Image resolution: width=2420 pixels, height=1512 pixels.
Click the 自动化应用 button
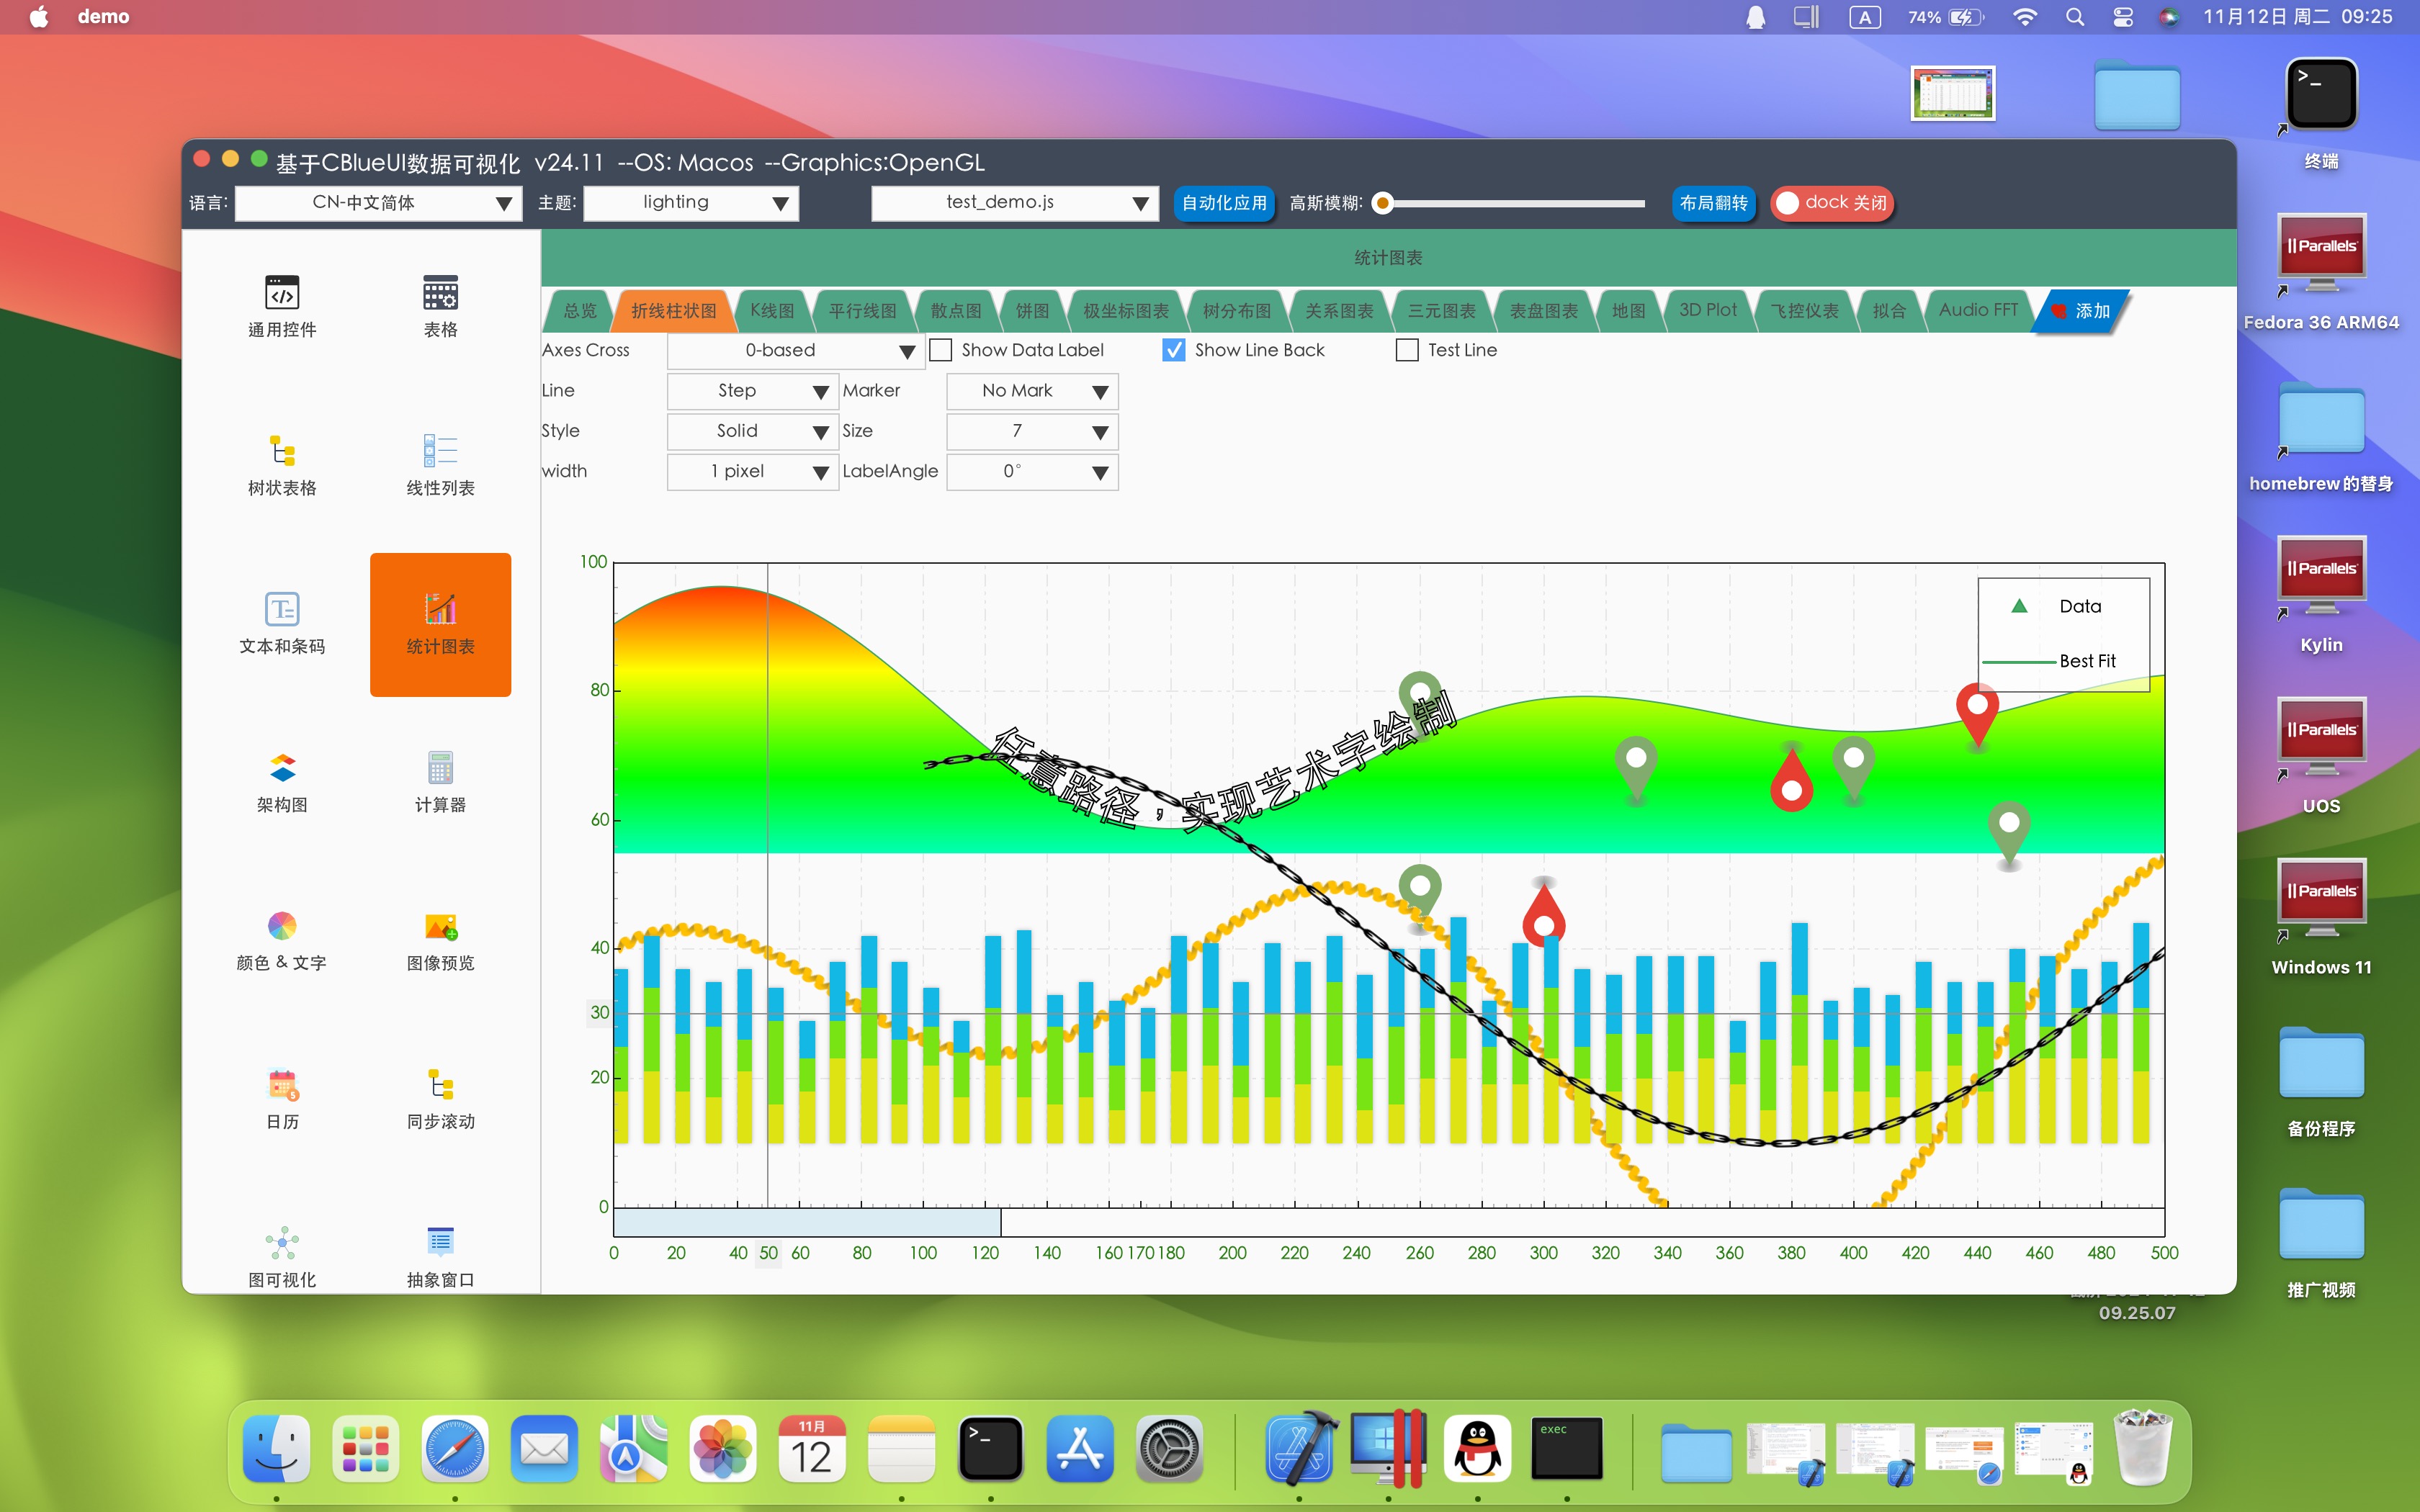pyautogui.click(x=1223, y=203)
